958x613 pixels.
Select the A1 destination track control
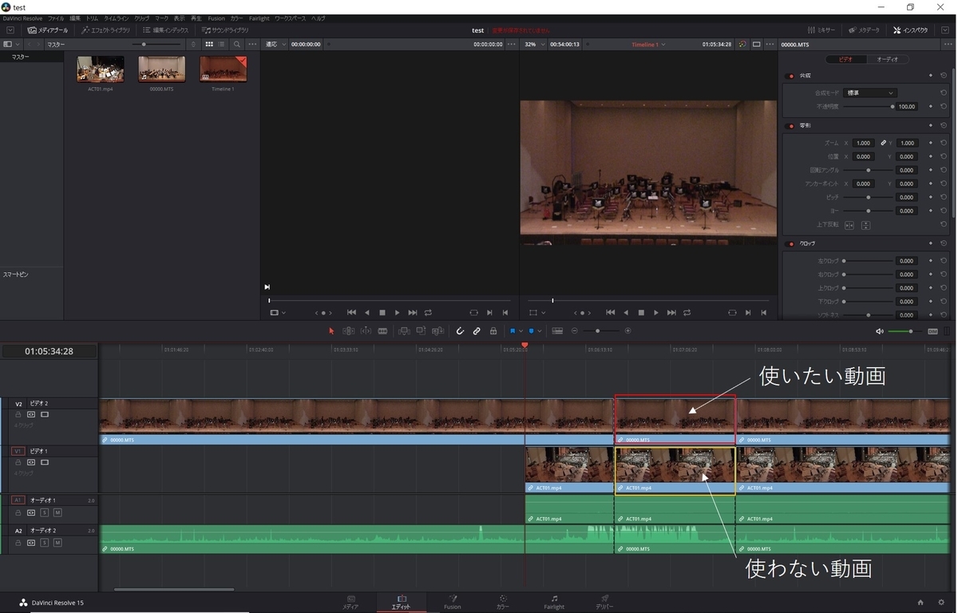click(18, 500)
